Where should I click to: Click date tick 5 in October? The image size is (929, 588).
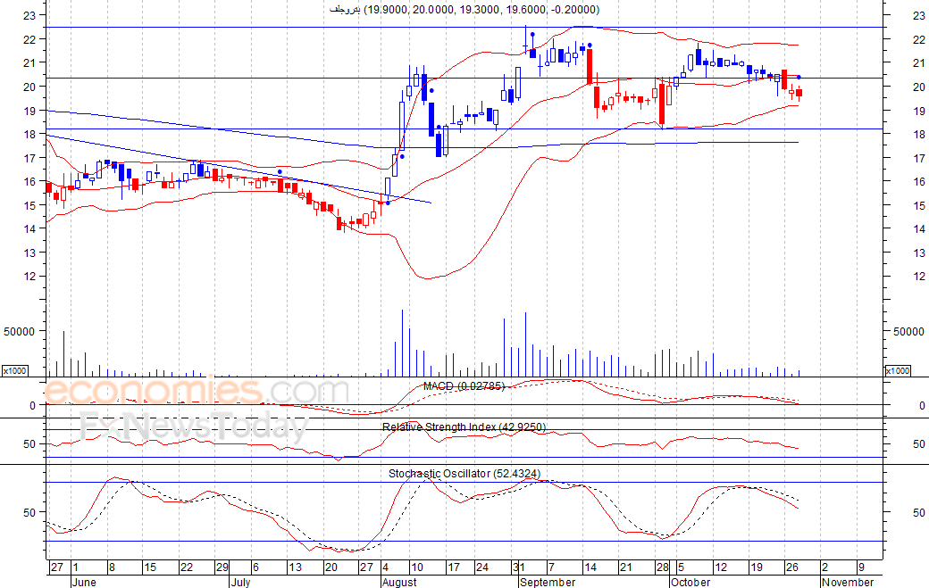[x=682, y=567]
